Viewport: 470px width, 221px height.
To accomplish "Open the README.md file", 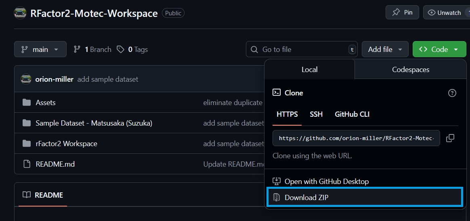I will click(55, 164).
